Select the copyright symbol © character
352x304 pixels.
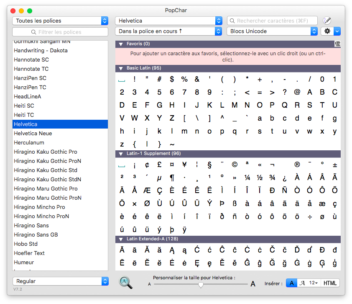[235, 165]
